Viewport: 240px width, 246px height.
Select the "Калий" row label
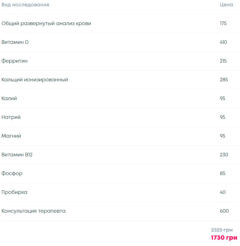click(x=9, y=98)
